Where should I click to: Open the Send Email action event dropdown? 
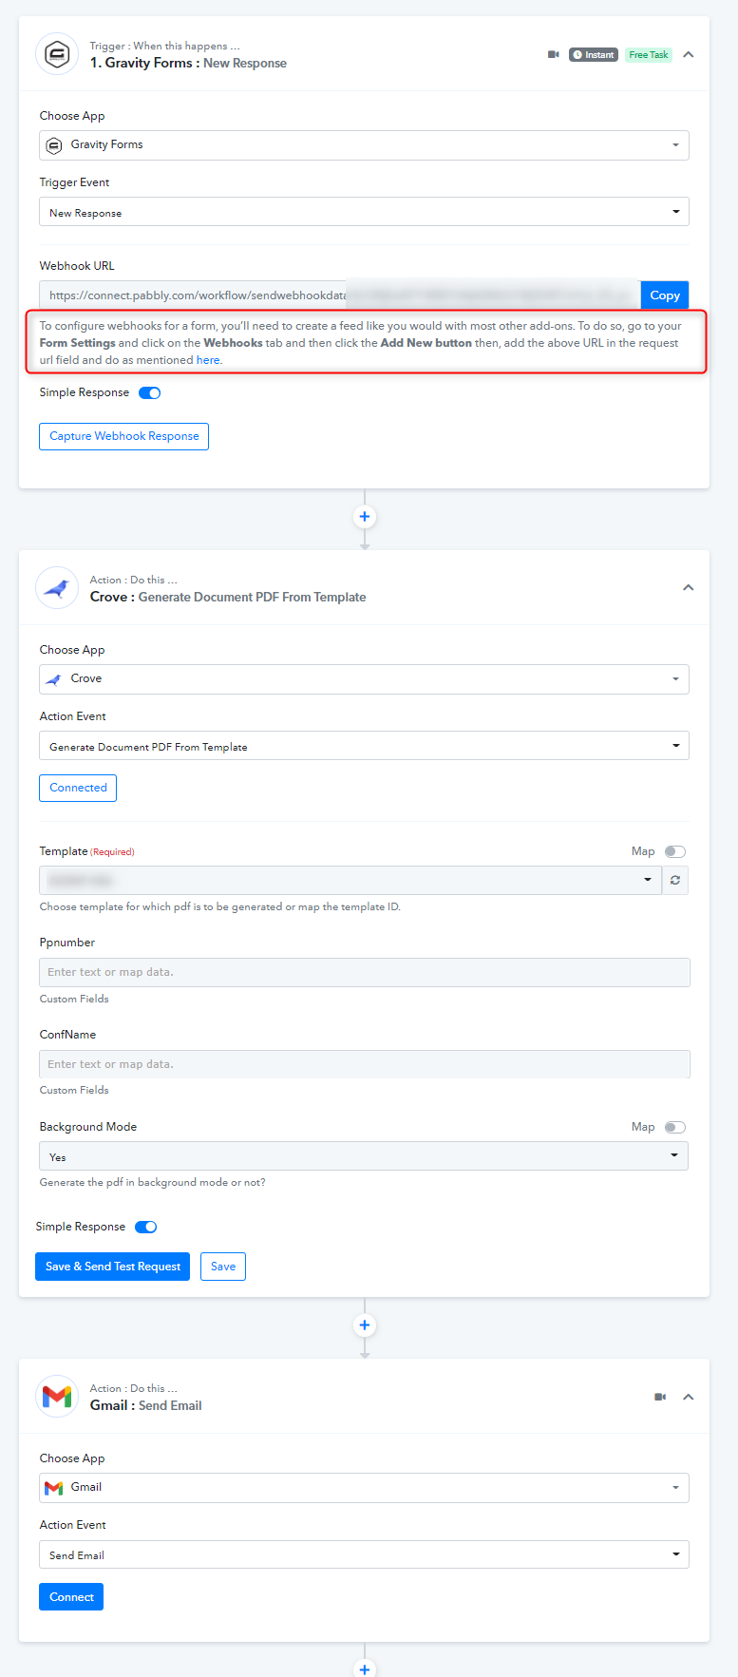click(364, 1554)
